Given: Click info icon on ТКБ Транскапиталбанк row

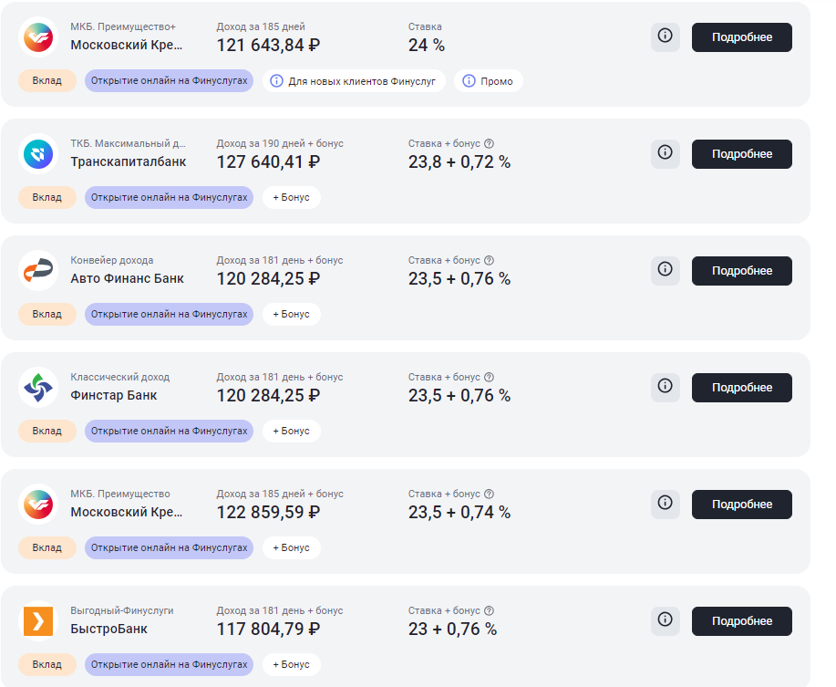Looking at the screenshot, I should pos(665,153).
